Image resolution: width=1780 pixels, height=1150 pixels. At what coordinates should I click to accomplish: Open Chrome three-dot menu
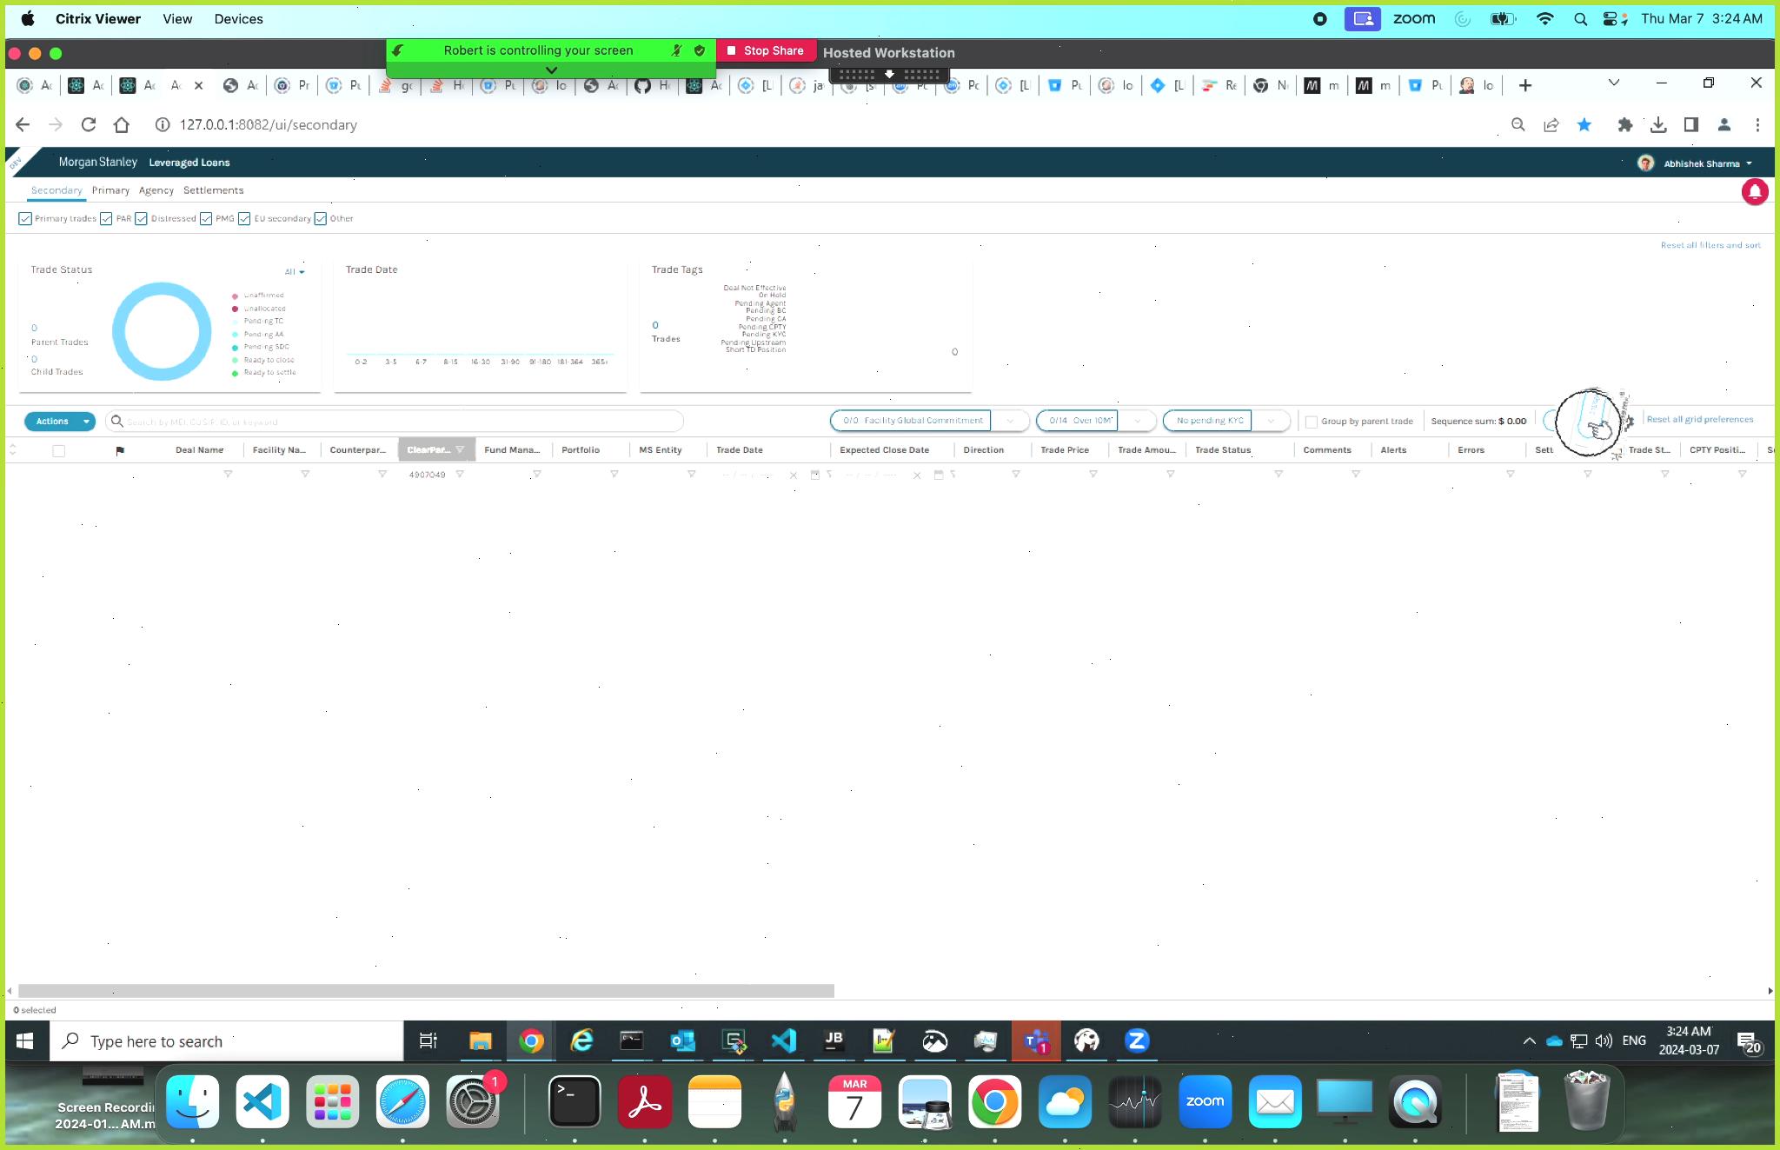tap(1757, 125)
